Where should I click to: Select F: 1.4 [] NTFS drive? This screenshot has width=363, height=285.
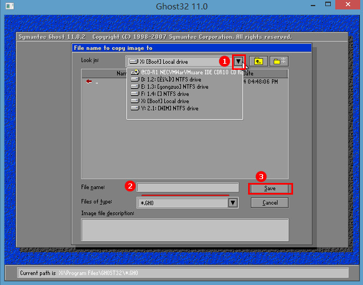click(185, 94)
